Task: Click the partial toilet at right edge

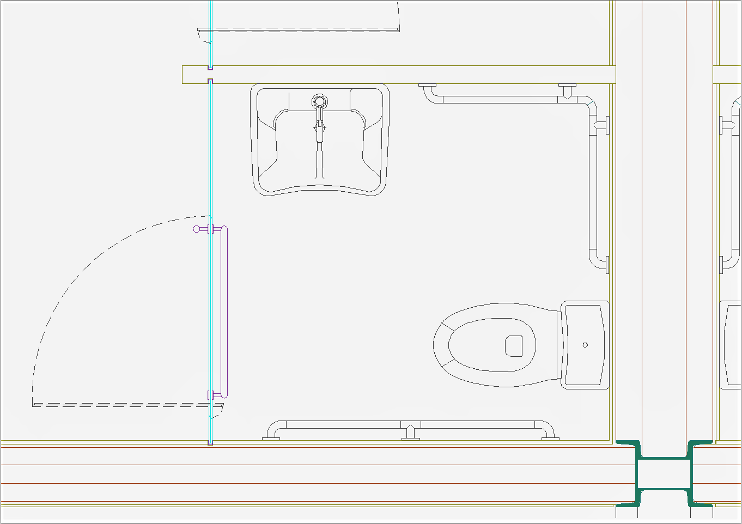Action: point(730,345)
